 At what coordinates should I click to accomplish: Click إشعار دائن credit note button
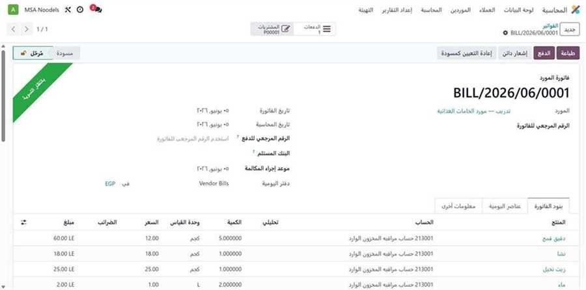[x=516, y=53]
